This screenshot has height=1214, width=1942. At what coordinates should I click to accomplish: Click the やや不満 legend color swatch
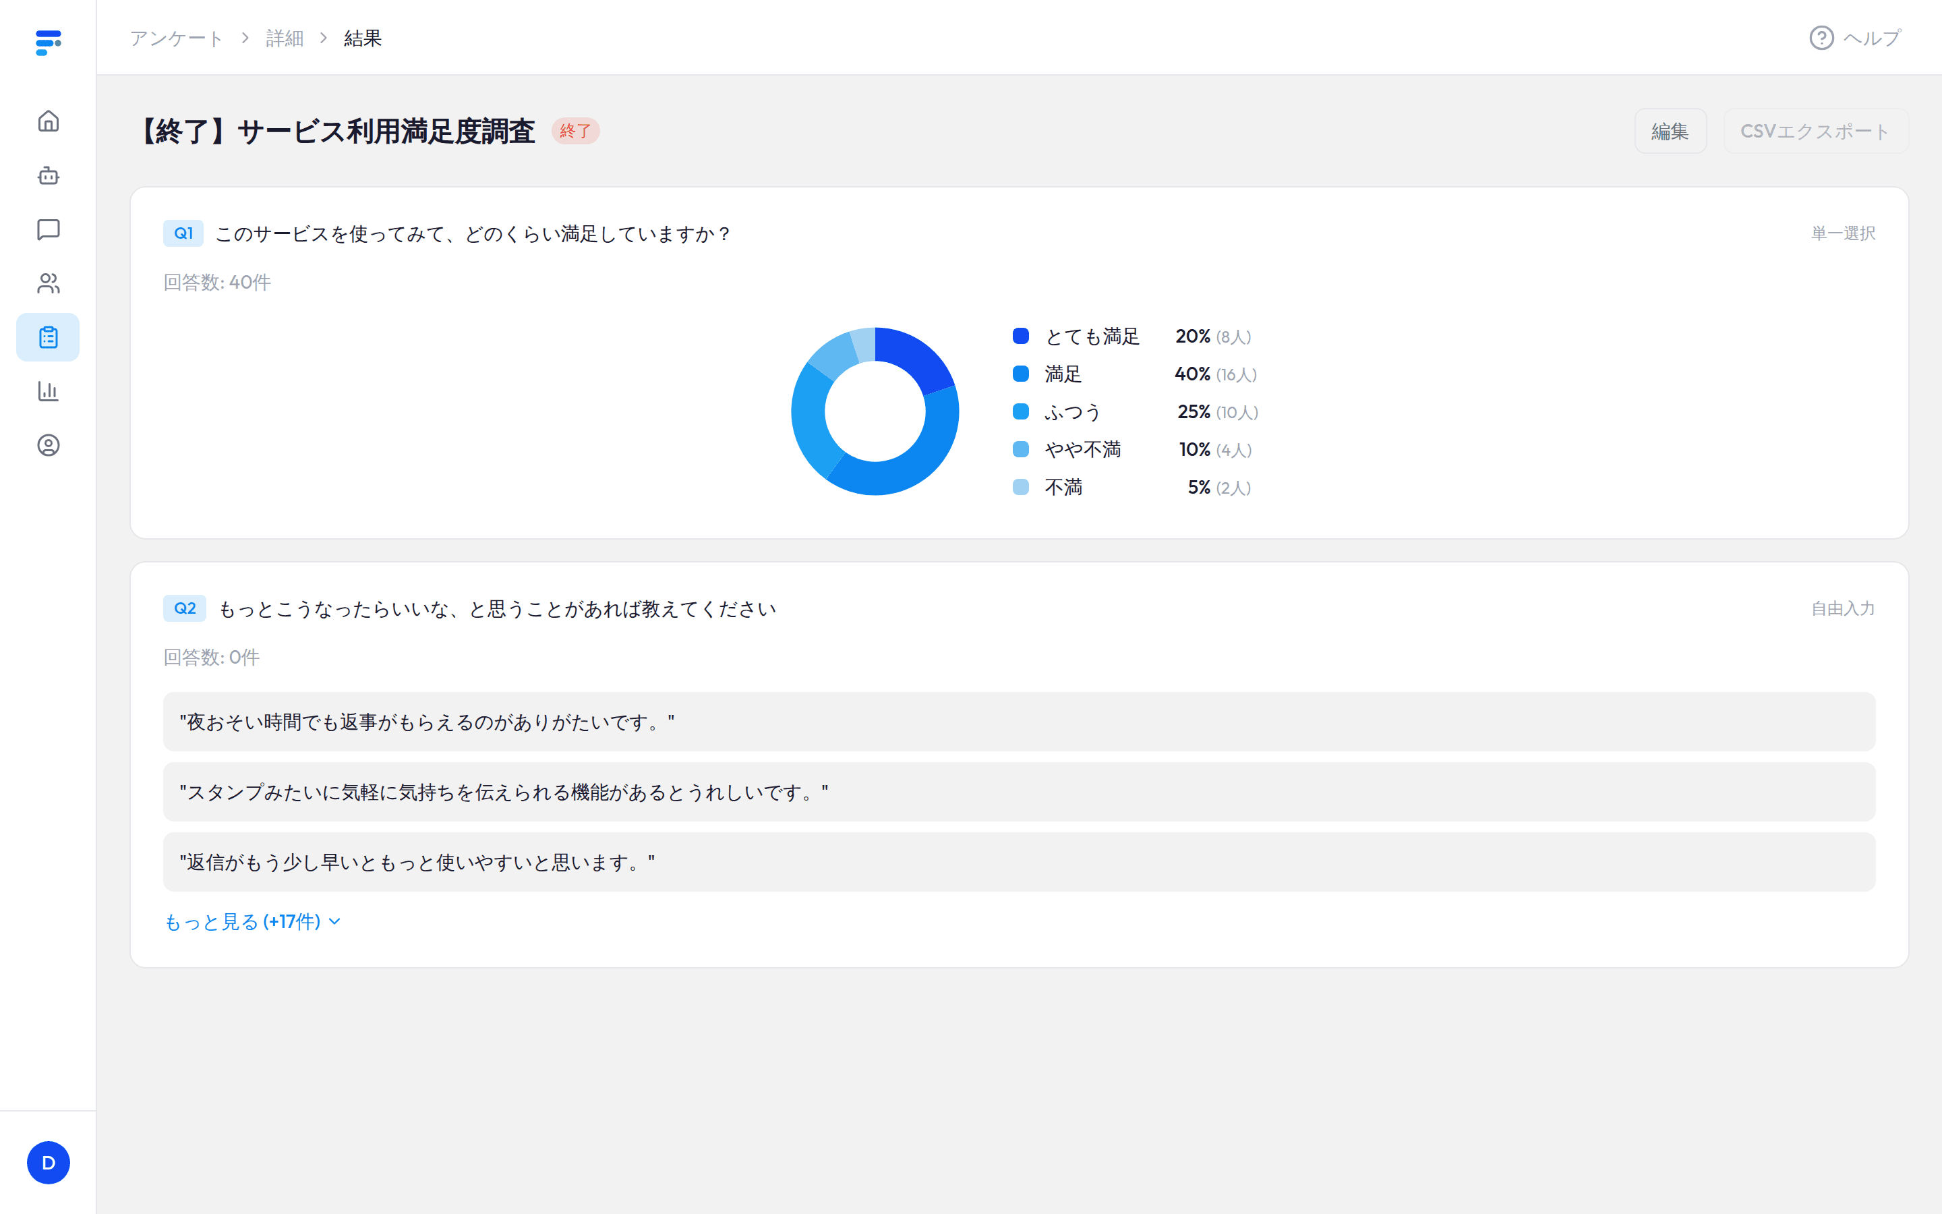tap(1021, 450)
